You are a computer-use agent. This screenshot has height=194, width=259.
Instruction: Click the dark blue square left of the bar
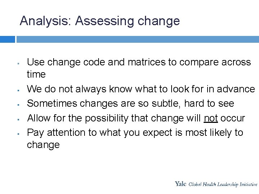tap(8, 39)
